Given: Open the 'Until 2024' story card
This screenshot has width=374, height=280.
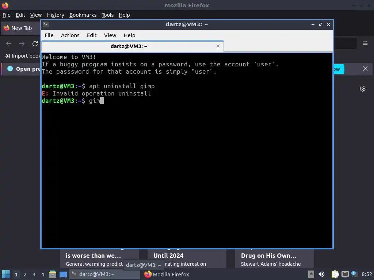Looking at the screenshot, I should click(187, 258).
